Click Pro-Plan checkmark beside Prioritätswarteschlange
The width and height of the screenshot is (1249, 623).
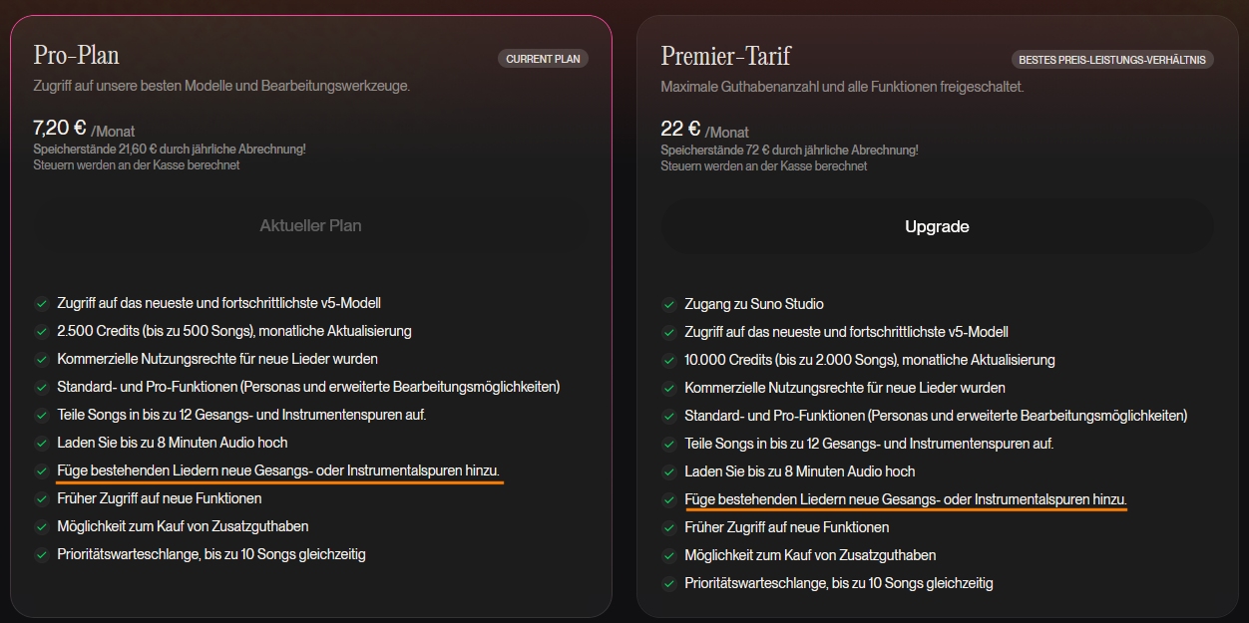tap(41, 554)
